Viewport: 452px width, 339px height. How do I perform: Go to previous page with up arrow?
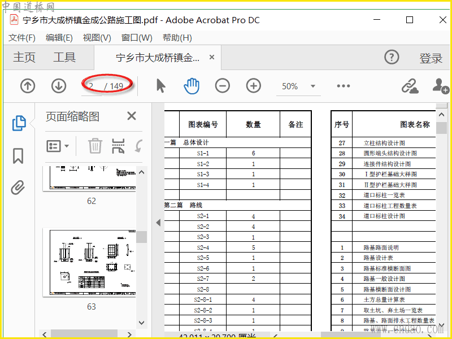click(x=28, y=86)
